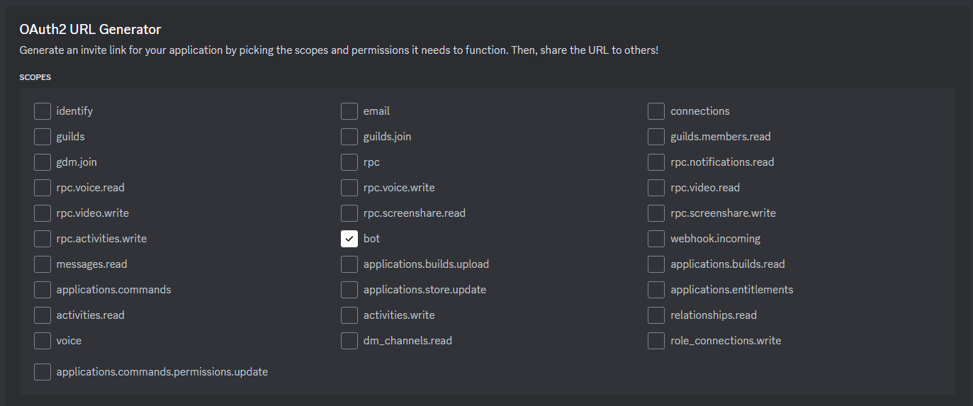Tick the webhook.incoming scope
The image size is (973, 406).
[656, 239]
